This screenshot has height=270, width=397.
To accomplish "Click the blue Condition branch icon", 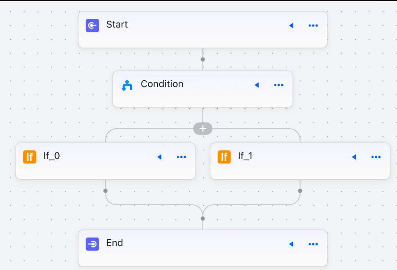I will [127, 85].
